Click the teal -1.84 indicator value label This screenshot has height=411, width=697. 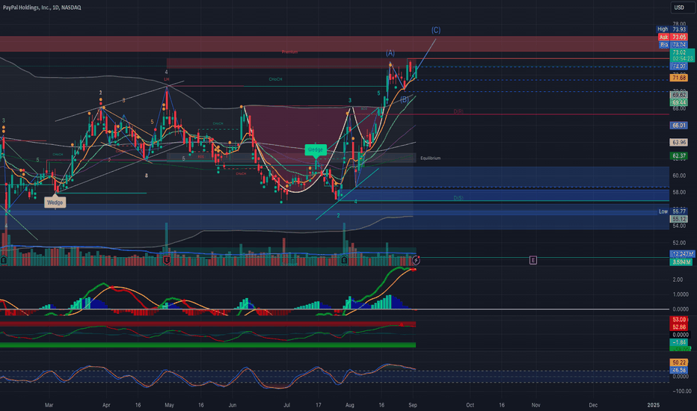tap(679, 342)
